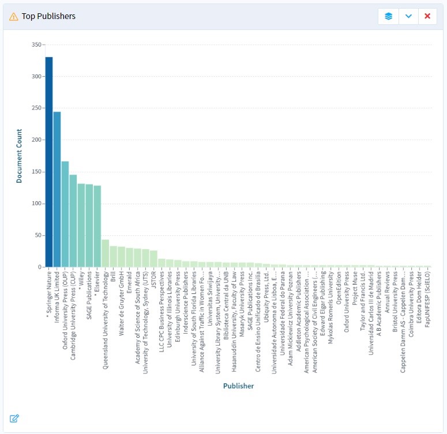Click the Annual Reviews label

pyautogui.click(x=387, y=292)
